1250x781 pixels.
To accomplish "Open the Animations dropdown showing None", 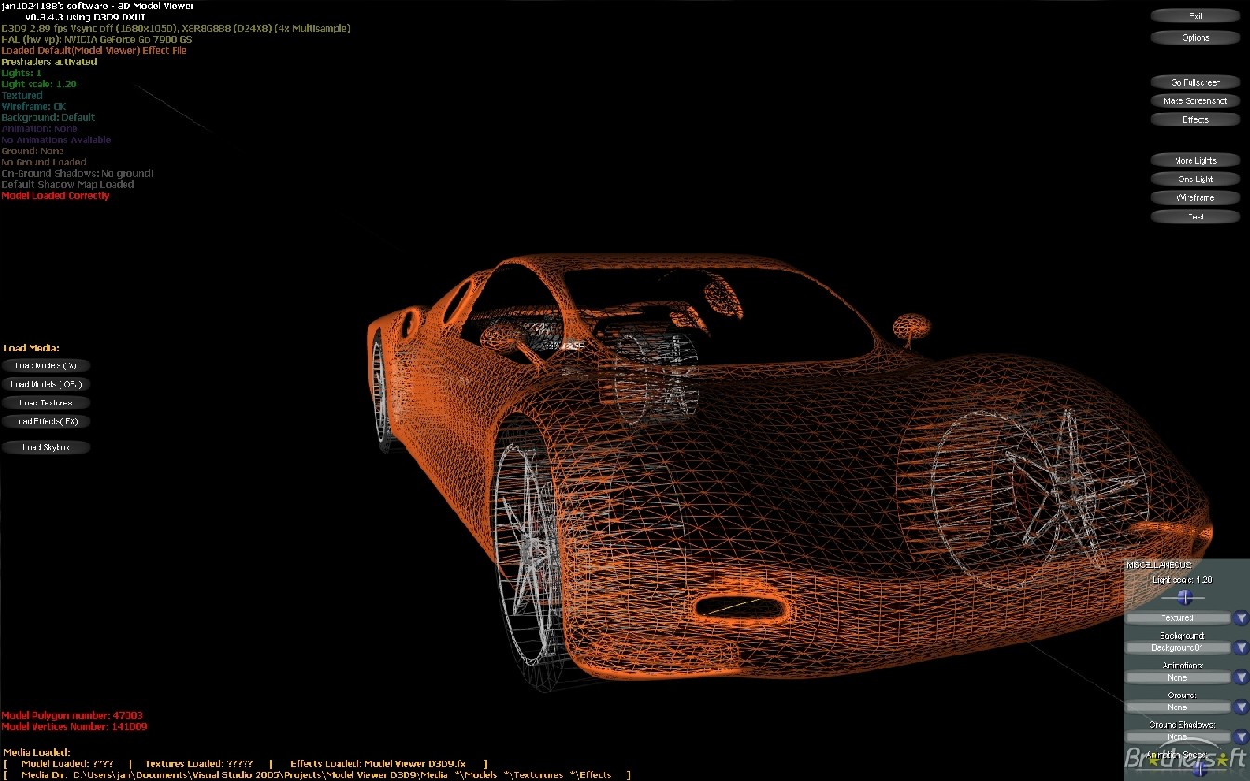I will pos(1177,677).
